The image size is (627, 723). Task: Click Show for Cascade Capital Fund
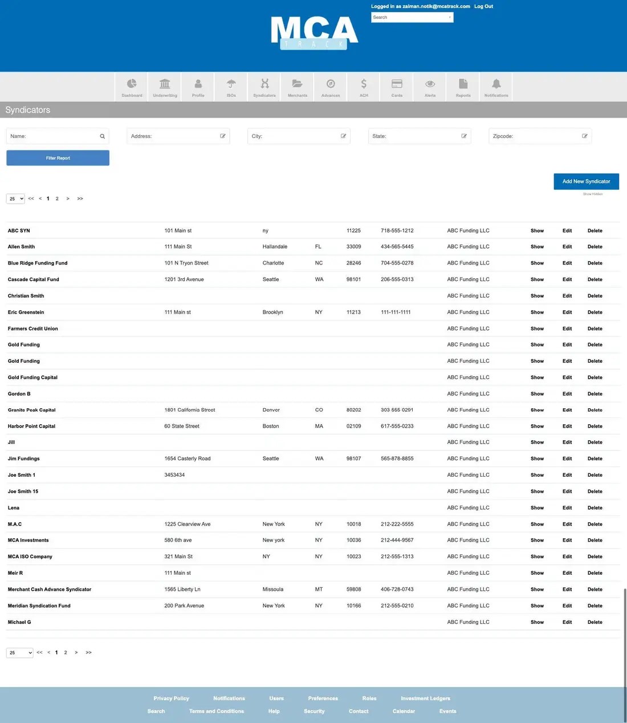pos(537,279)
